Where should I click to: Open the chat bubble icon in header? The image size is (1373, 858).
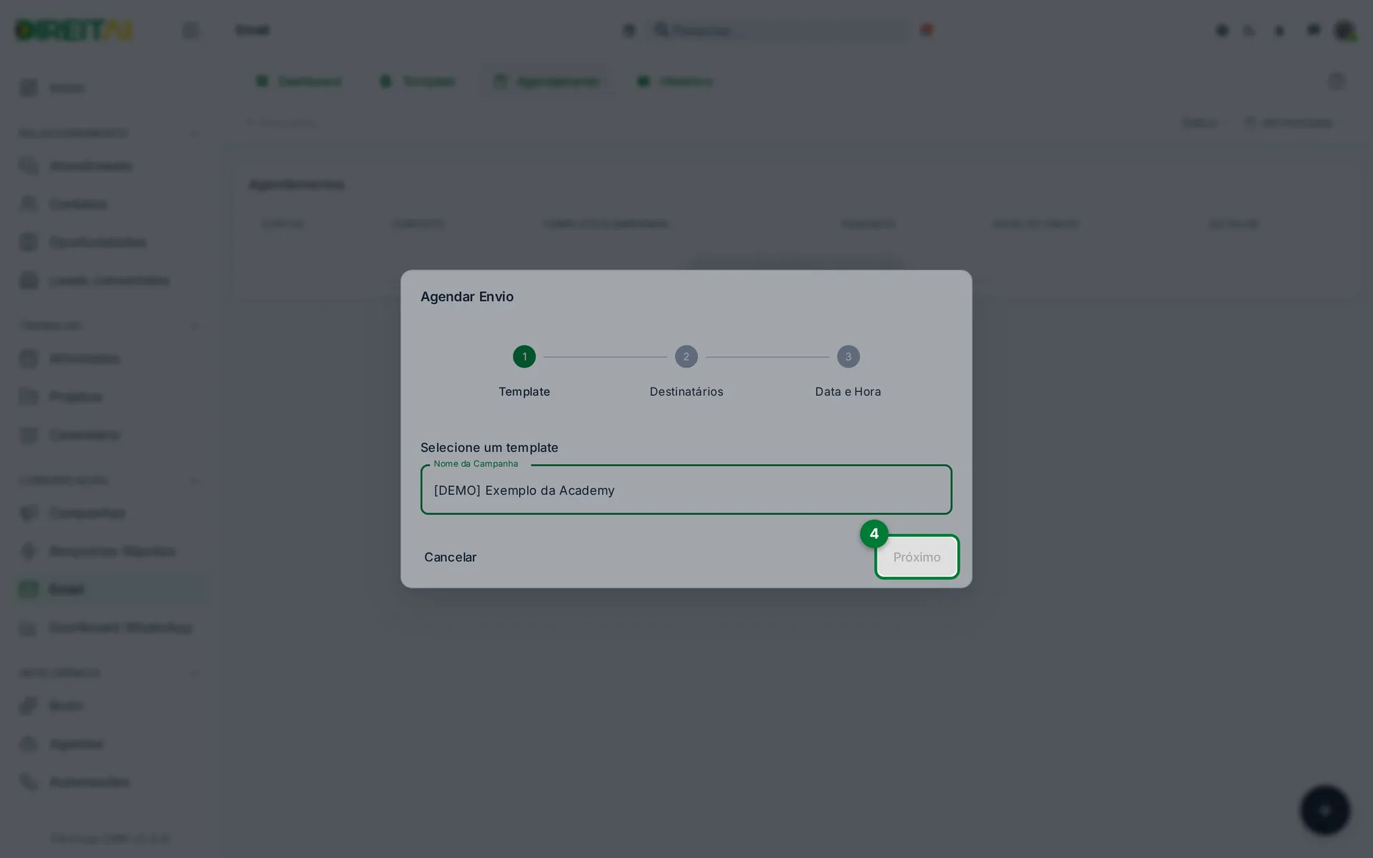(x=1314, y=30)
